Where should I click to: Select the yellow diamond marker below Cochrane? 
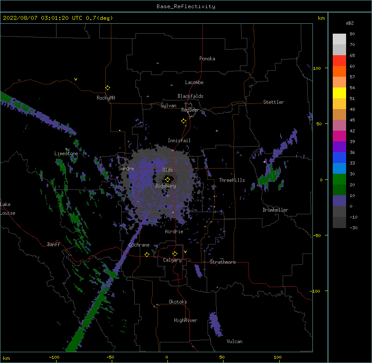147,254
